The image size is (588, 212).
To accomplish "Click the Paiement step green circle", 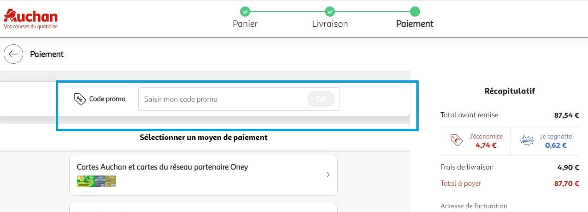I will pos(415,11).
